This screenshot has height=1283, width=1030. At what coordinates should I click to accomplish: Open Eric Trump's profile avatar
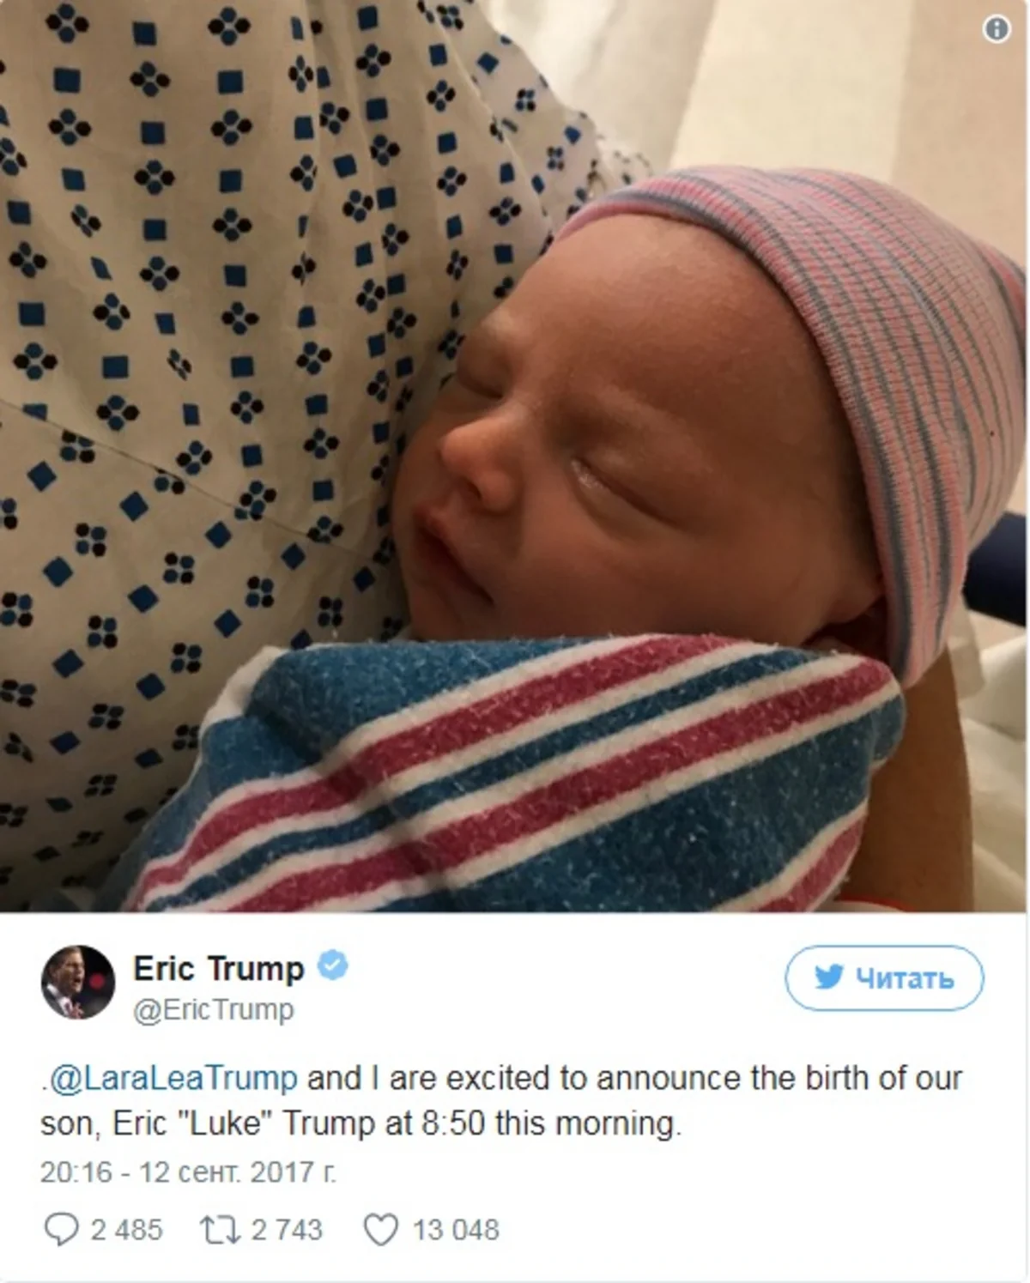[77, 982]
